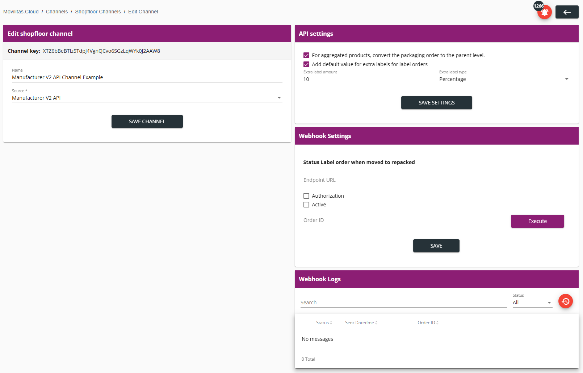Refresh webhook logs with the history icon
Image resolution: width=583 pixels, height=373 pixels.
coord(566,301)
